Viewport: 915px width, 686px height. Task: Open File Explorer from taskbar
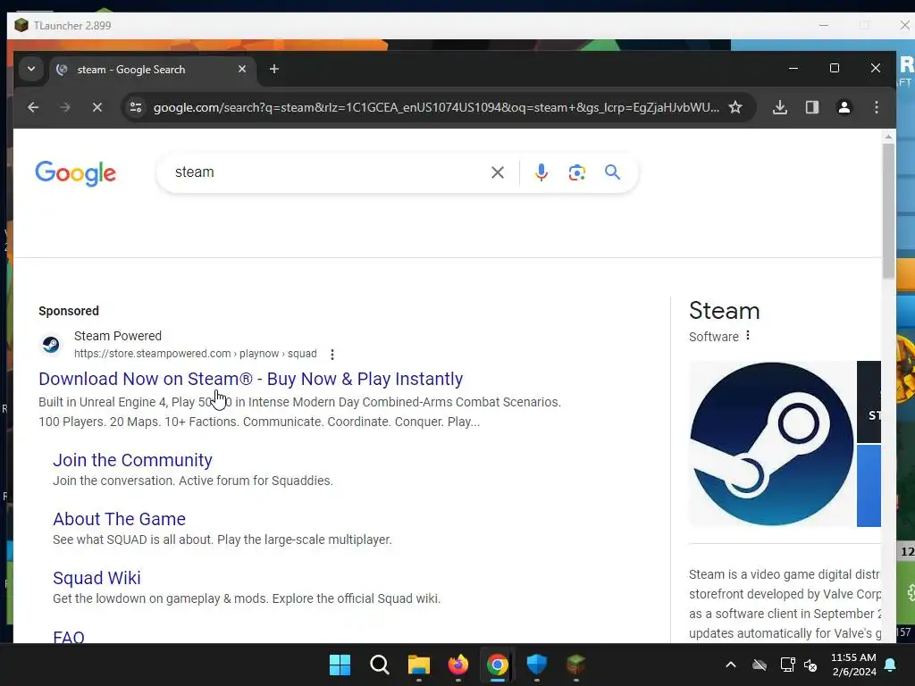[418, 665]
